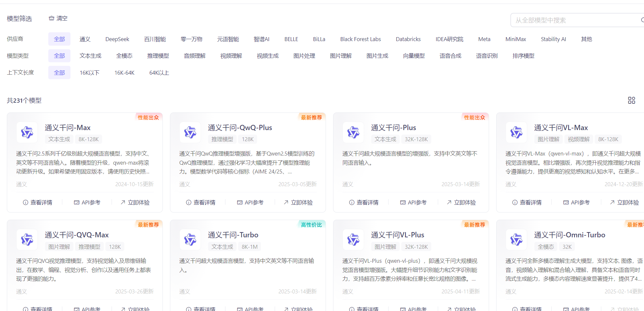Select the 全部 model type filter
The width and height of the screenshot is (644, 311).
59,56
